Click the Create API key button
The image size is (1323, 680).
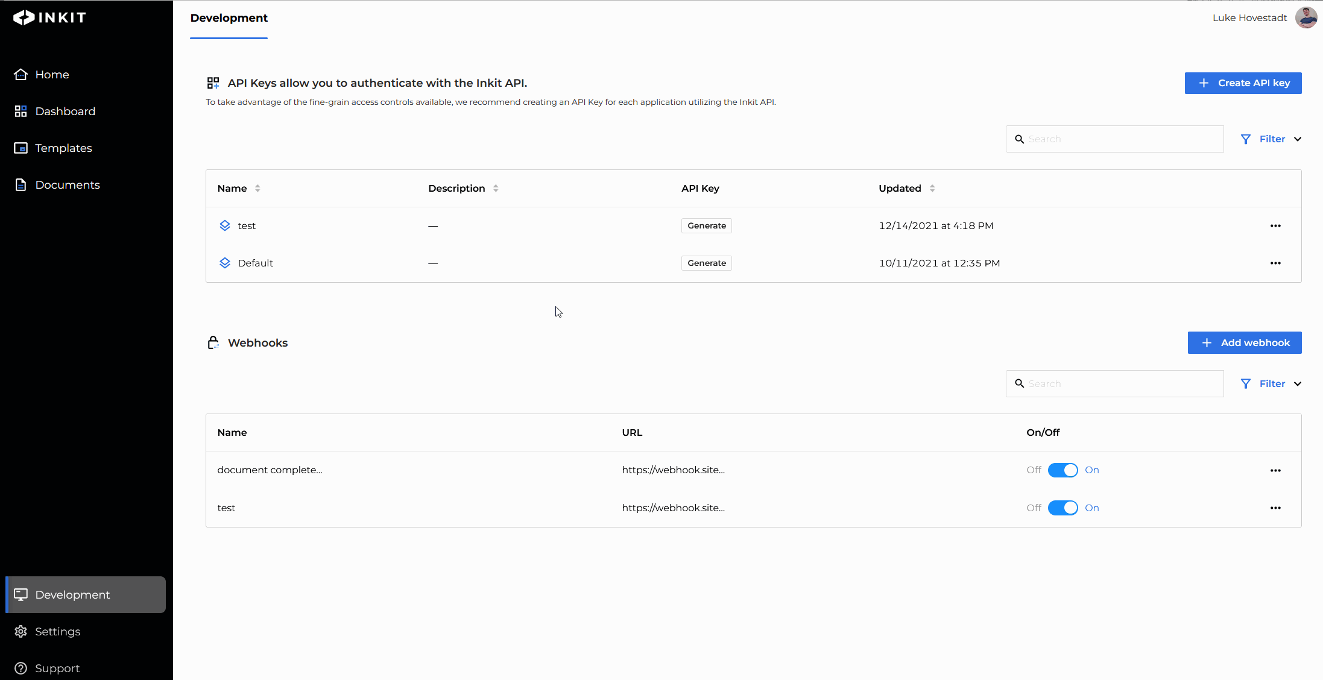point(1243,83)
